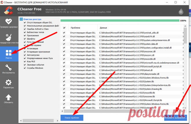Select the Упорядочивание меню Пуск entry
The image size is (191, 124).
coord(40,58)
